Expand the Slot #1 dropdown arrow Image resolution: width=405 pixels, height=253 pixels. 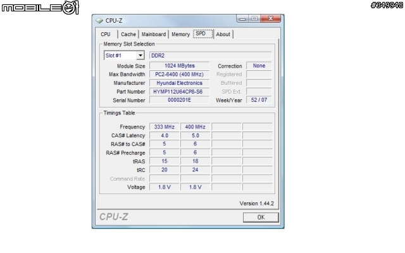(140, 56)
